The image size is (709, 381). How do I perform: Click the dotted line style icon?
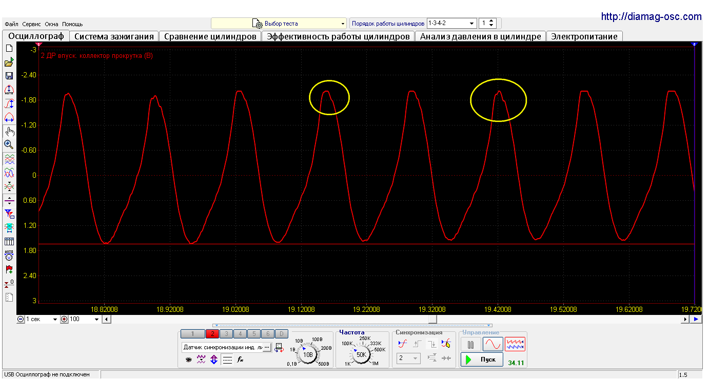coord(227,360)
